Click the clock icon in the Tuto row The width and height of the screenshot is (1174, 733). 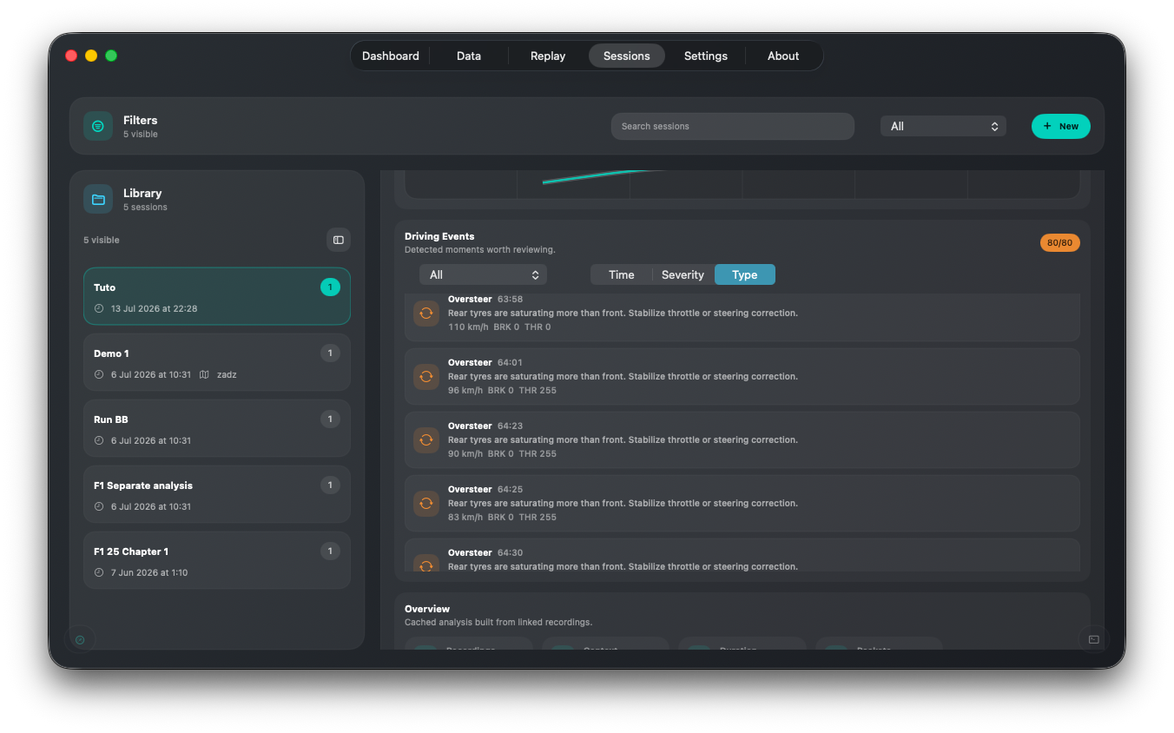(99, 308)
